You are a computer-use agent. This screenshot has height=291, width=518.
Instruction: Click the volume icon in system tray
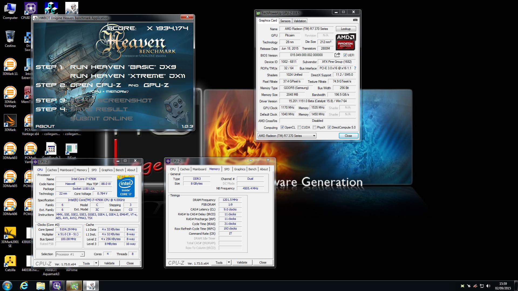coord(489,286)
